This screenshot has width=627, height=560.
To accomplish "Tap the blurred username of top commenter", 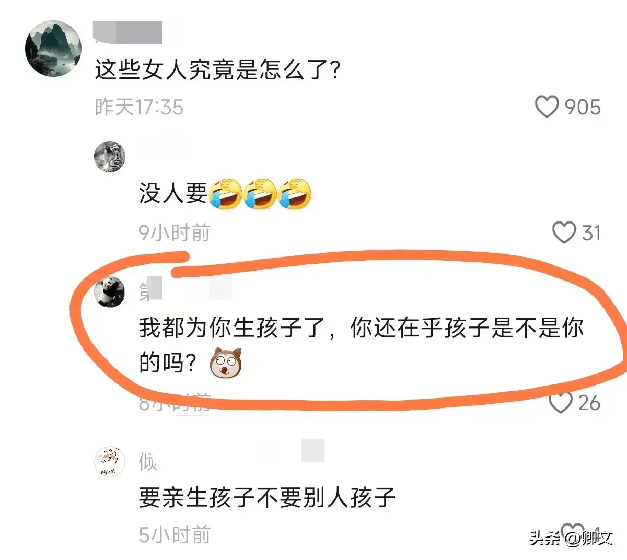I will (x=128, y=32).
